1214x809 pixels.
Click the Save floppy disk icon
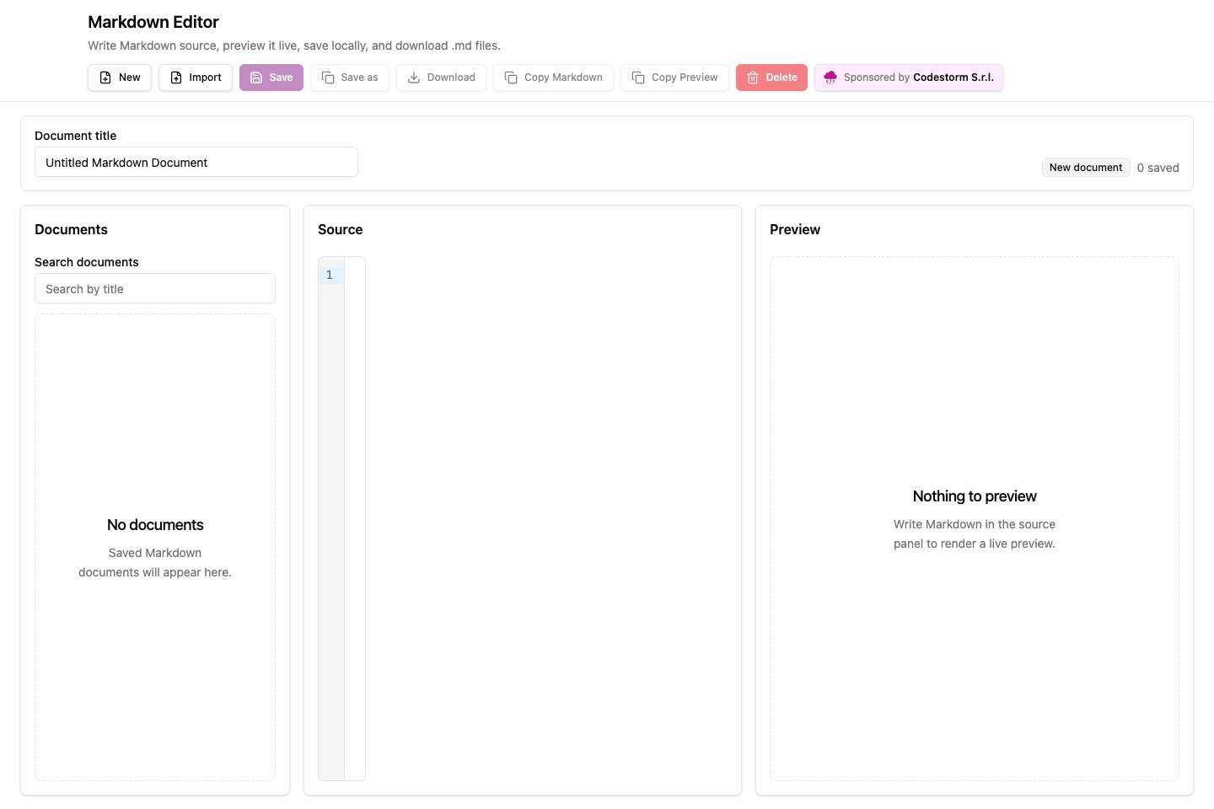[256, 78]
